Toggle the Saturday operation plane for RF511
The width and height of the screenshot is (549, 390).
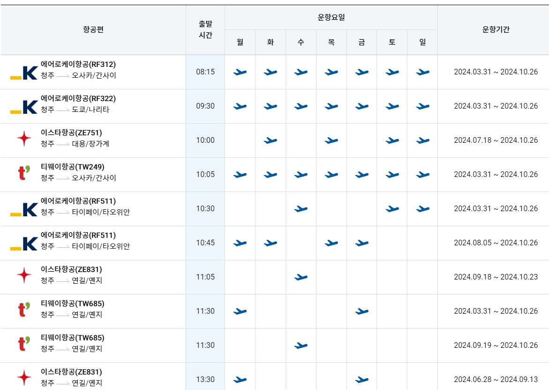392,209
